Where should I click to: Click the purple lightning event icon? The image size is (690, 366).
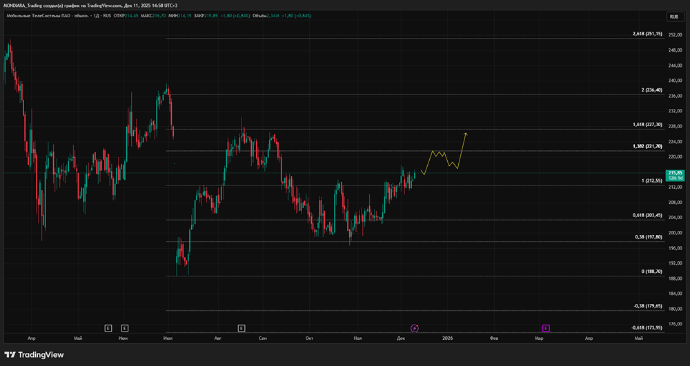tap(415, 328)
